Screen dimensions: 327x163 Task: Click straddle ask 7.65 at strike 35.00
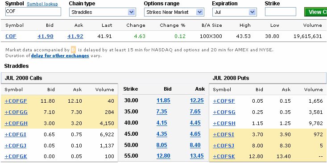[195, 112]
